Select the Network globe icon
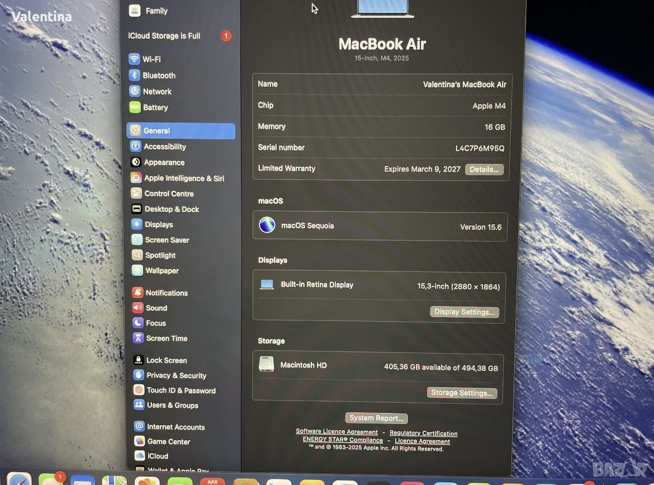Screen dimensions: 654x485 135,91
